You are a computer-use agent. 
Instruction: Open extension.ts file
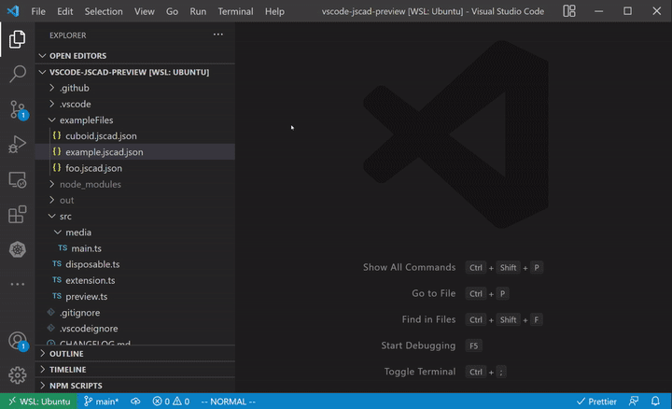(x=135, y=280)
